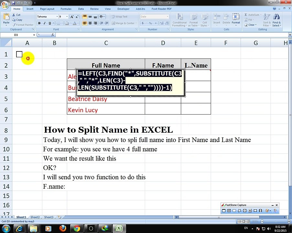The image size is (292, 233).
Task: Click the Borders icon
Action: click(x=59, y=23)
